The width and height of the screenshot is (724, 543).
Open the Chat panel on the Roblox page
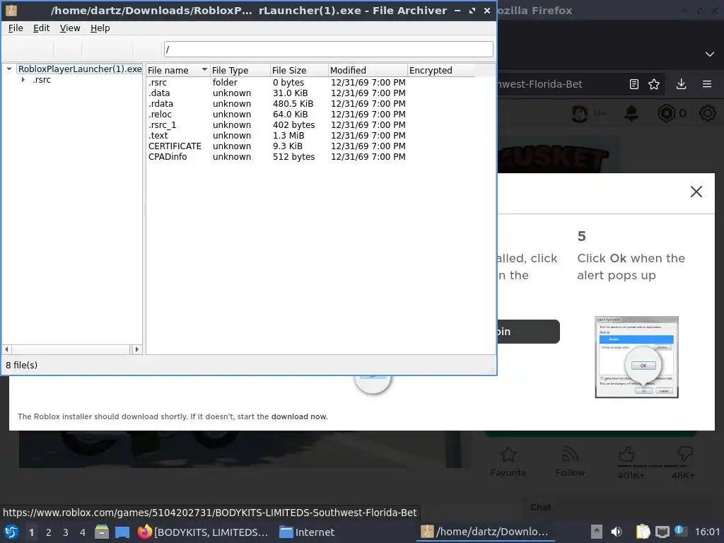[540, 507]
